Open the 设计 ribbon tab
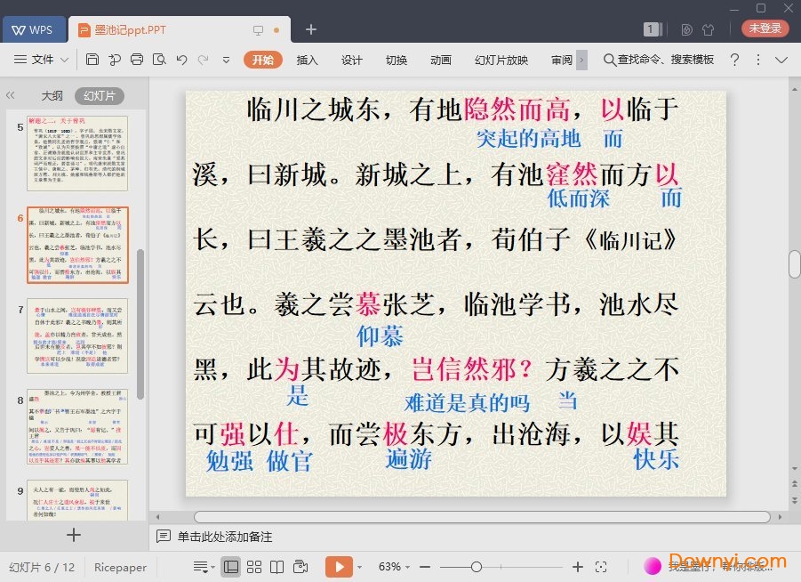 click(352, 60)
